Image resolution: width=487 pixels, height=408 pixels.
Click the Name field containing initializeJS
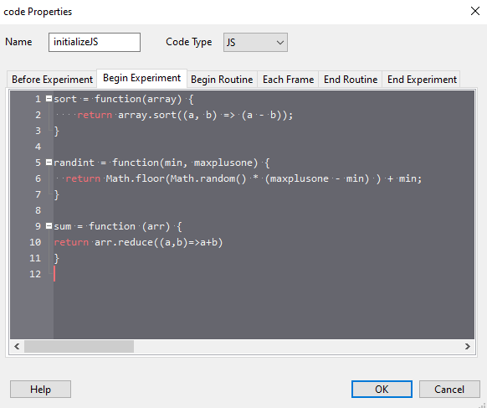pos(95,42)
